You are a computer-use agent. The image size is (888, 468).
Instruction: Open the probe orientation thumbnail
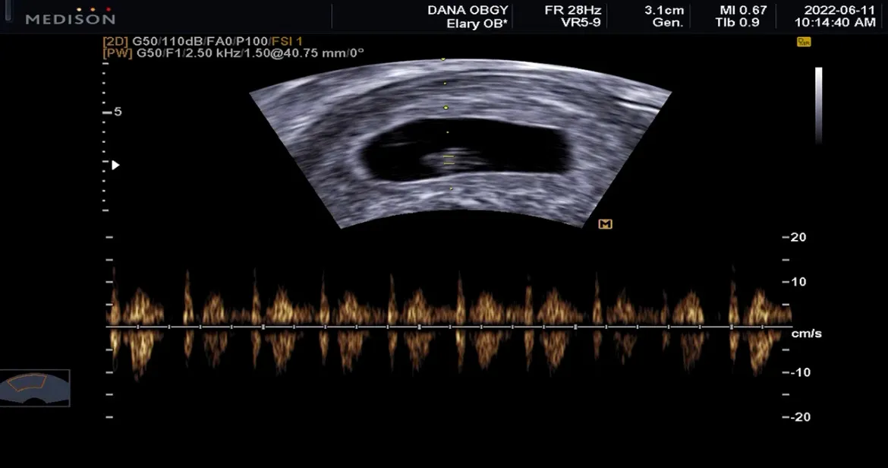tap(35, 387)
